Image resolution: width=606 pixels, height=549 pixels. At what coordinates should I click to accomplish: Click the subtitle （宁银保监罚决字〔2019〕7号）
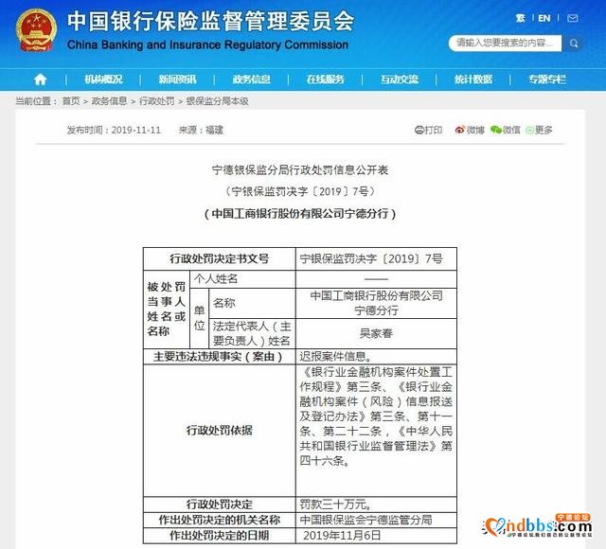coord(300,191)
